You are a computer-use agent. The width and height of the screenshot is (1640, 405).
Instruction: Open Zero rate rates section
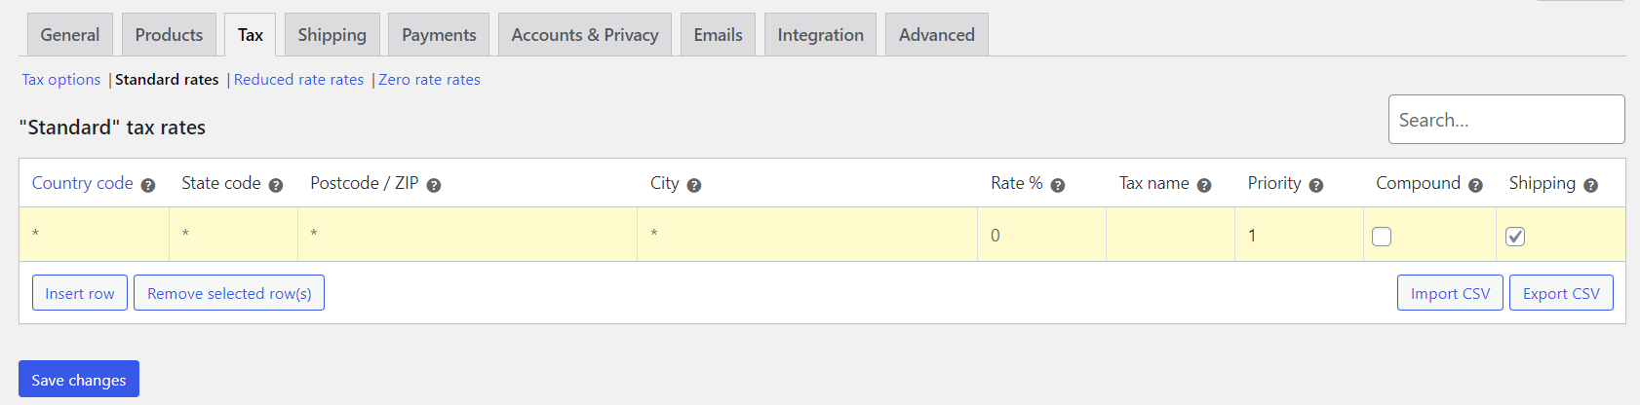click(429, 80)
